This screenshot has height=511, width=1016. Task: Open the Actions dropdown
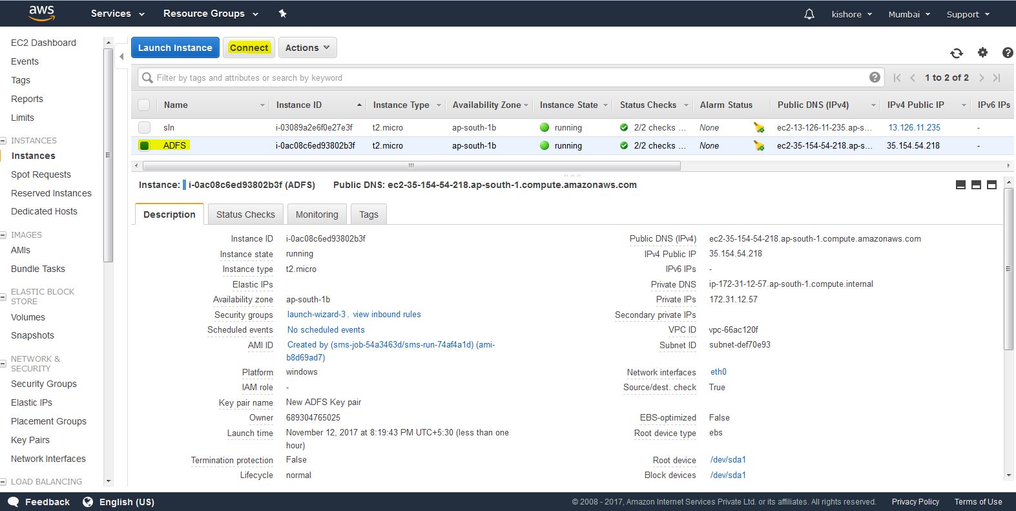tap(307, 48)
